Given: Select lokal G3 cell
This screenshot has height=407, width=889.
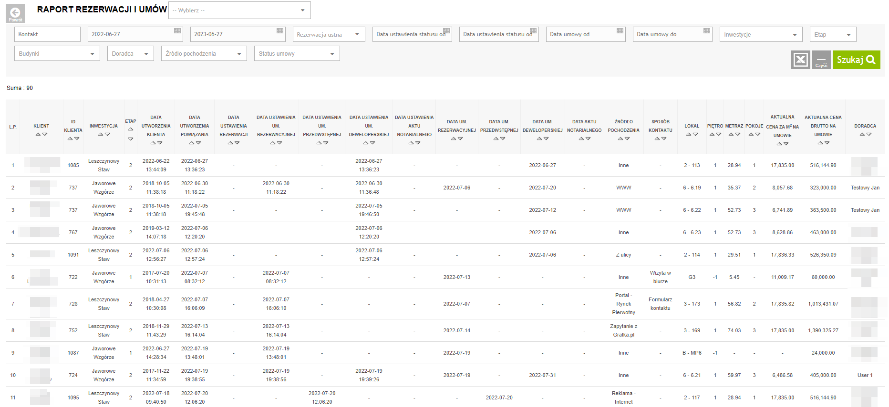Looking at the screenshot, I should pos(692,277).
